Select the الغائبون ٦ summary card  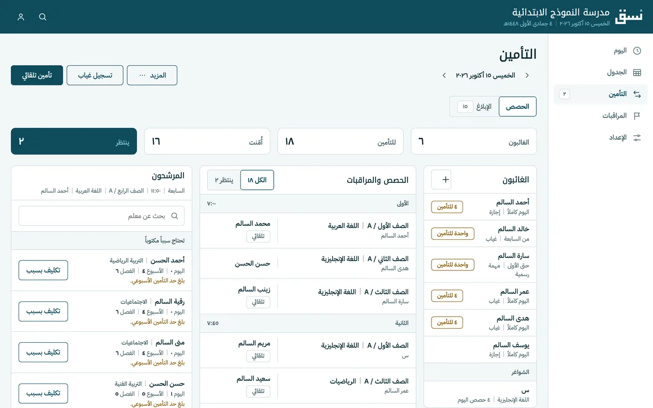point(473,141)
